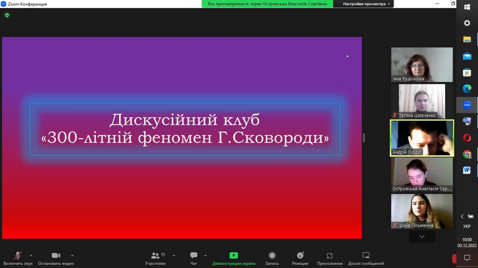Open the Reactions menu

click(300, 256)
